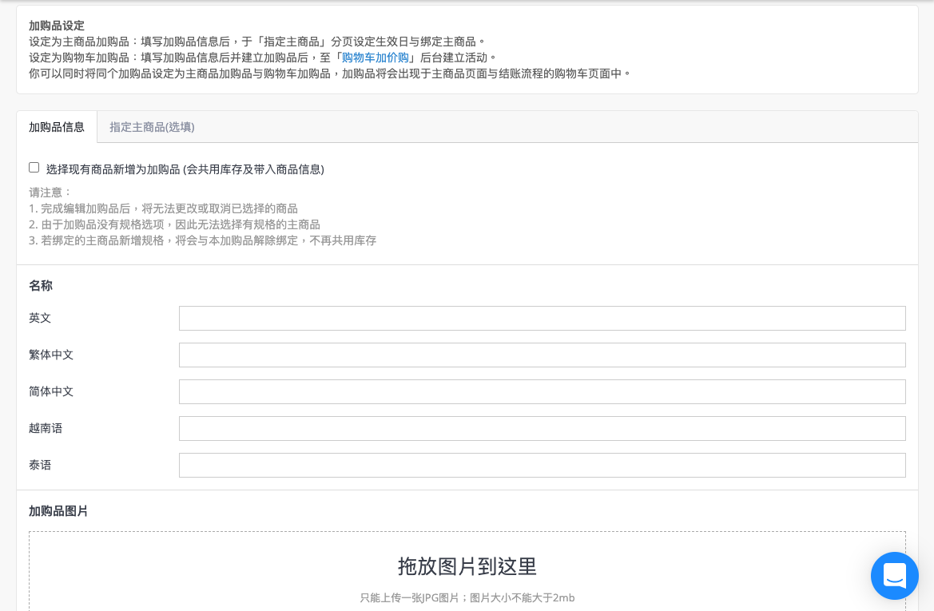
Task: Focus the 繁体中文 name input field
Action: click(x=542, y=355)
